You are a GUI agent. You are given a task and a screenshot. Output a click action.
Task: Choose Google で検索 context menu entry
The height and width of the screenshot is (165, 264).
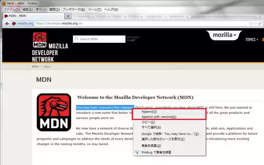click(169, 134)
